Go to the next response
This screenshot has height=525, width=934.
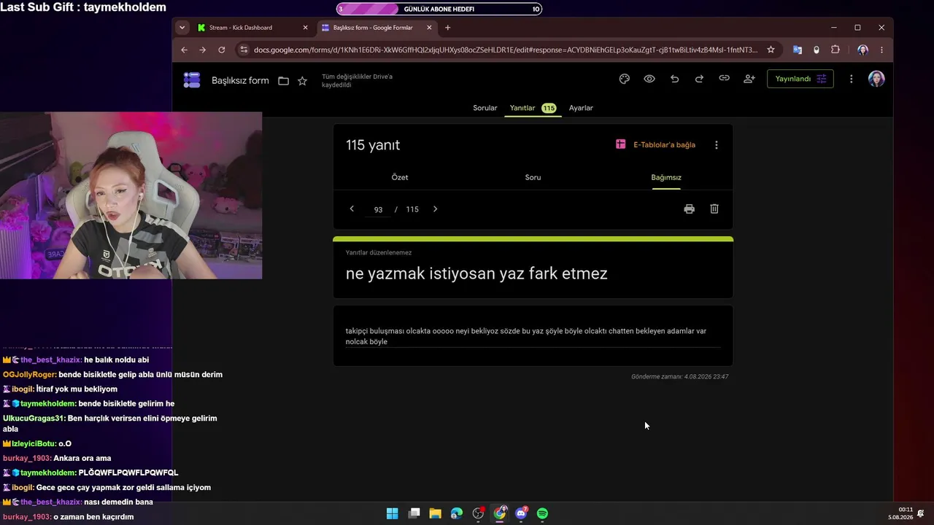(436, 209)
